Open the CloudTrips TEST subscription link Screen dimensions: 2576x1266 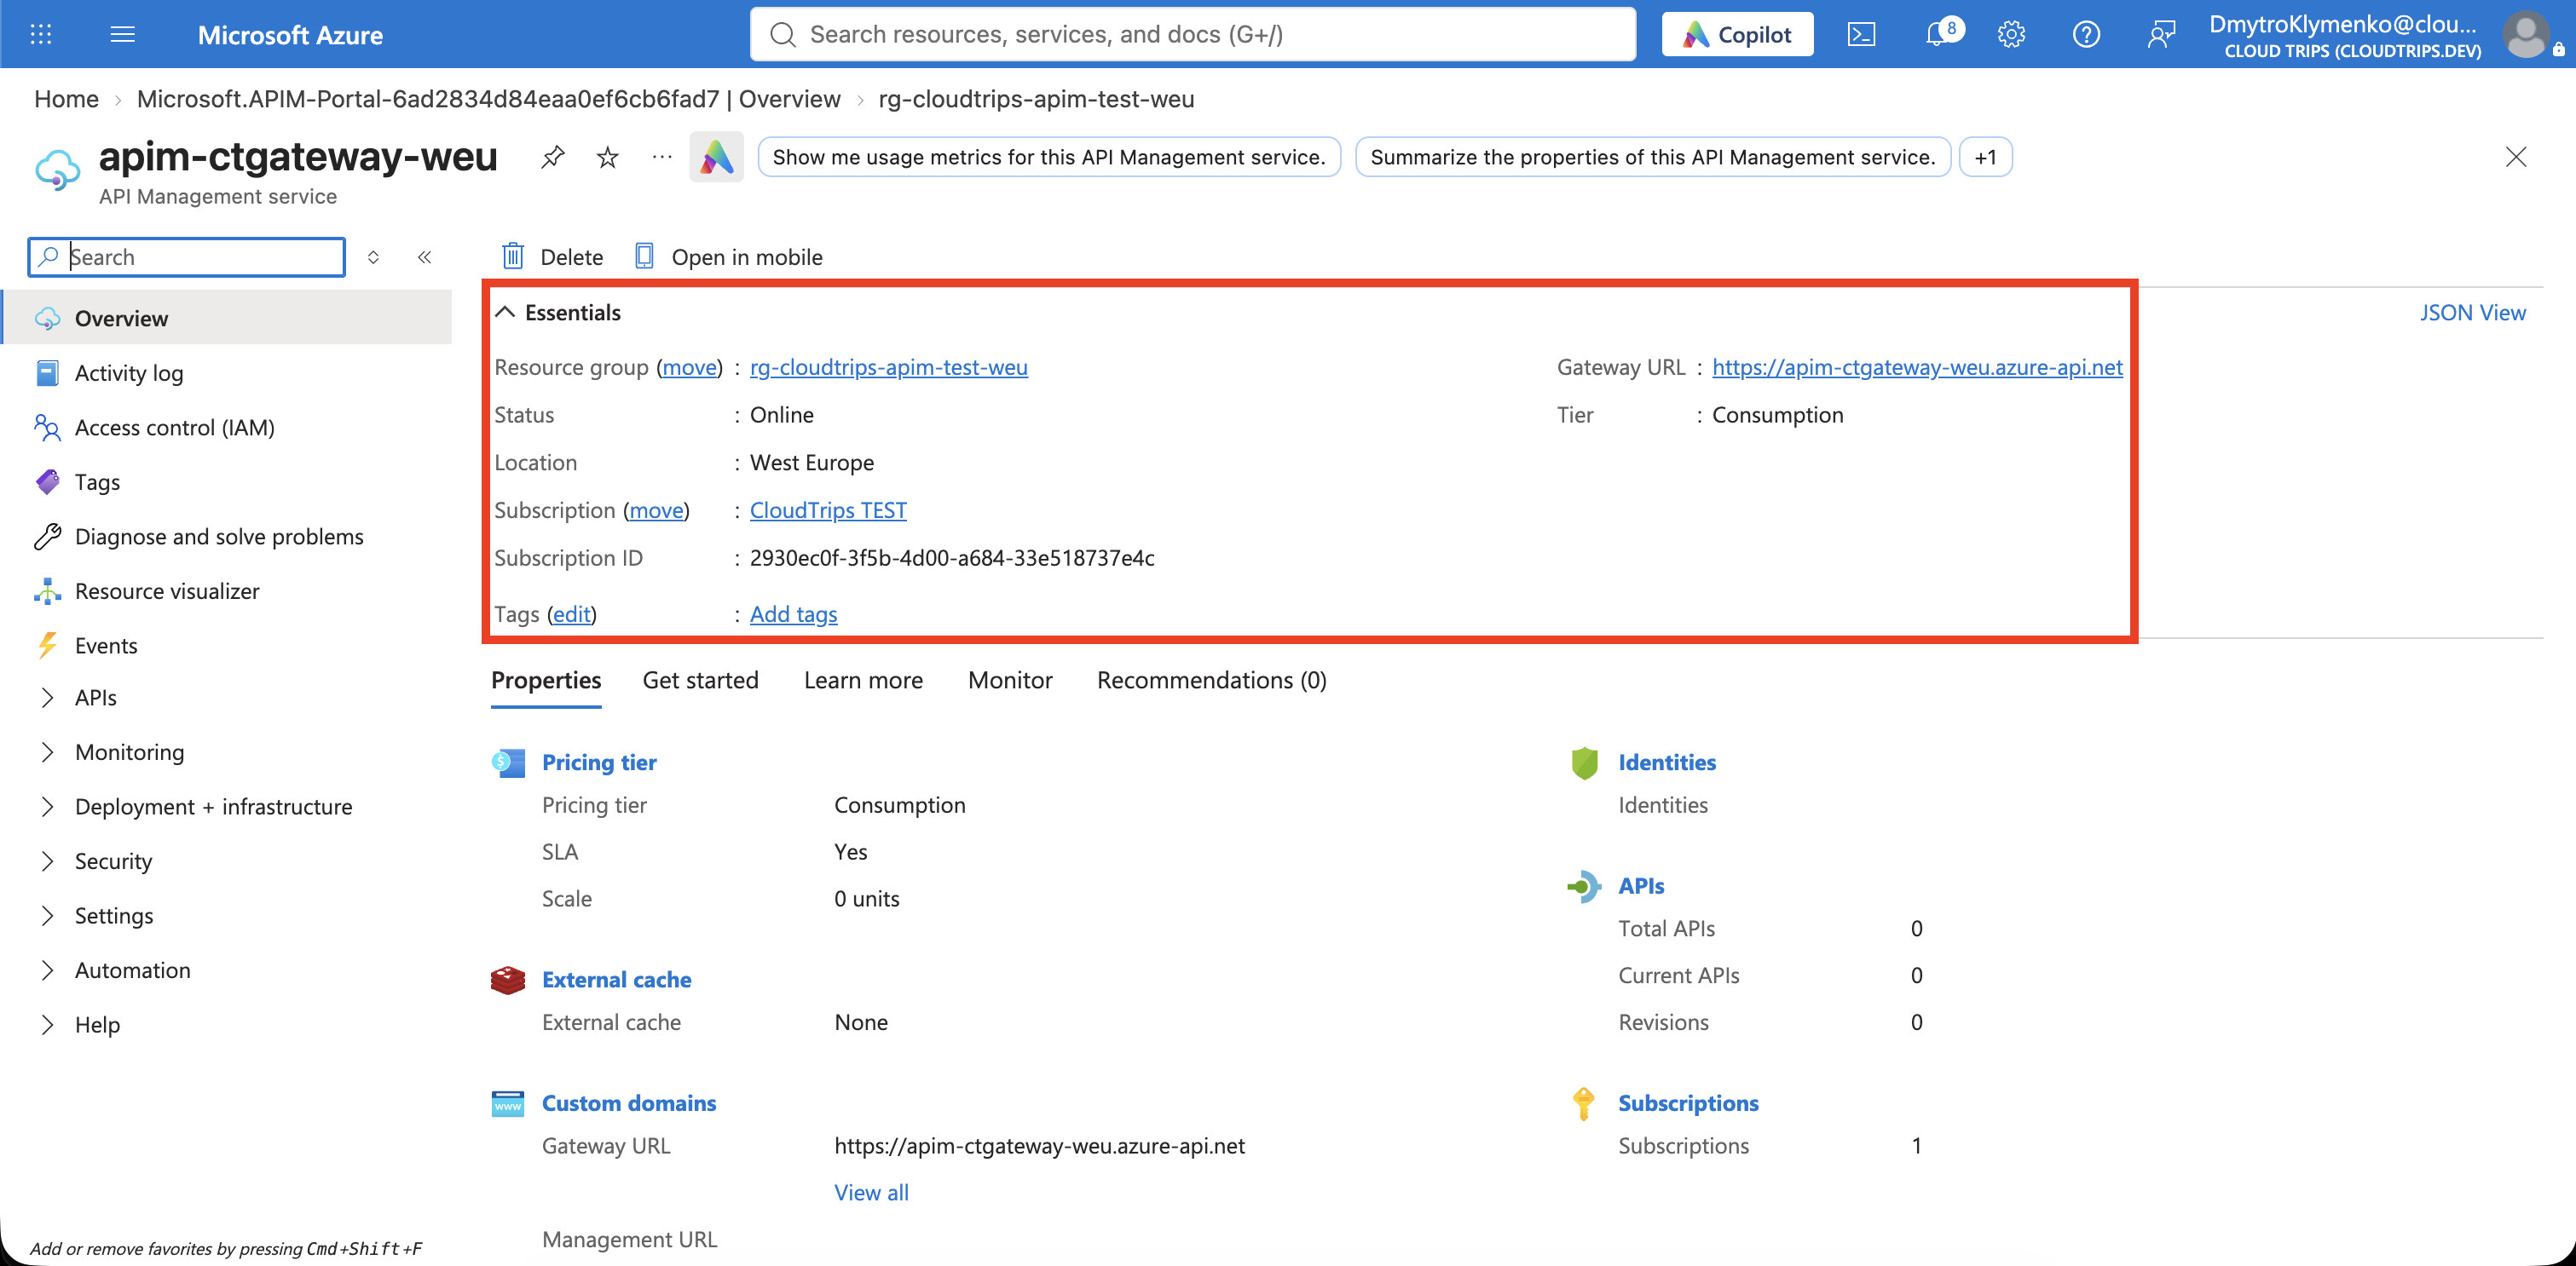tap(828, 509)
